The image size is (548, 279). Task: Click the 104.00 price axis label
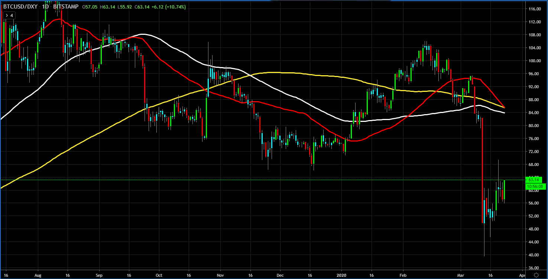tap(534, 48)
